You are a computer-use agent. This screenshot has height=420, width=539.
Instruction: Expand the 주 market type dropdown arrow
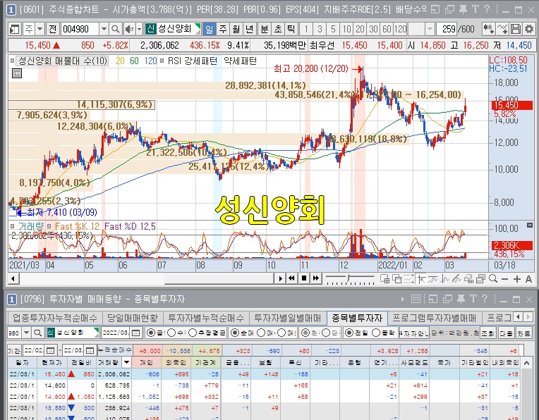(x=40, y=29)
